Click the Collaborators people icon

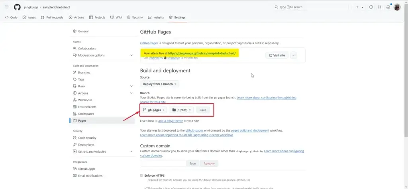coord(75,48)
